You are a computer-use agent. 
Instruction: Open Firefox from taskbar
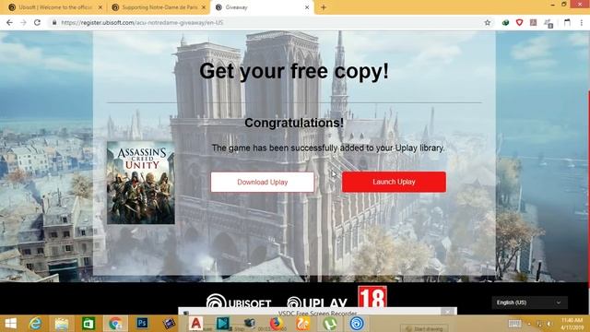coord(276,324)
